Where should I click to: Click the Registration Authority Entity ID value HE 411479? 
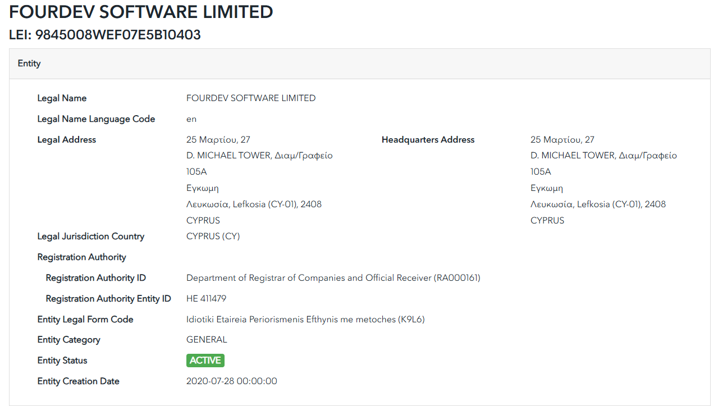tap(206, 299)
